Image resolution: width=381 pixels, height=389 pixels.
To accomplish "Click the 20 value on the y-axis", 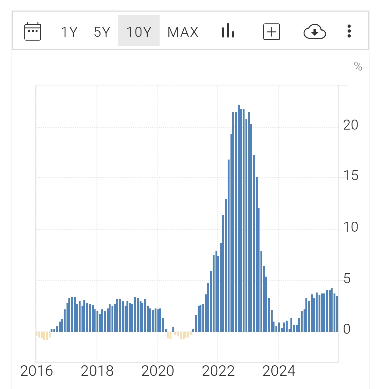I will coord(351,125).
